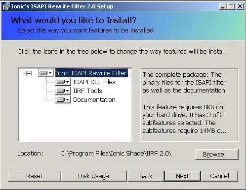The image size is (246, 190).
Task: Select the IIRF Tools feature
Action: tap(87, 91)
